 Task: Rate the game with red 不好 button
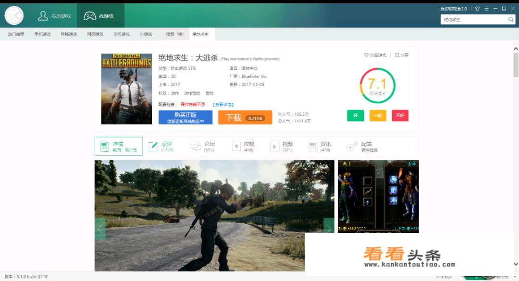[x=400, y=115]
